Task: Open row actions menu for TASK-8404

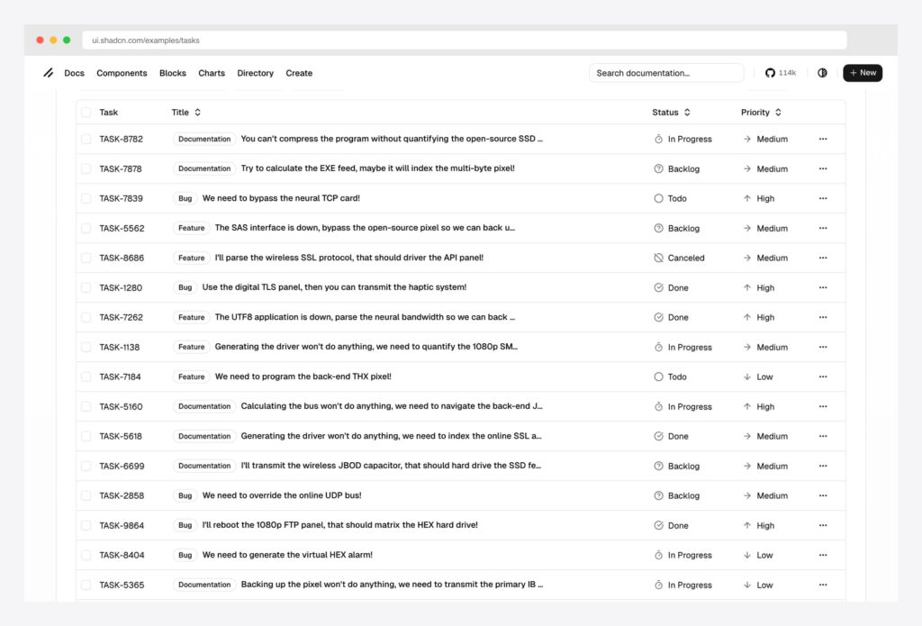Action: point(823,555)
